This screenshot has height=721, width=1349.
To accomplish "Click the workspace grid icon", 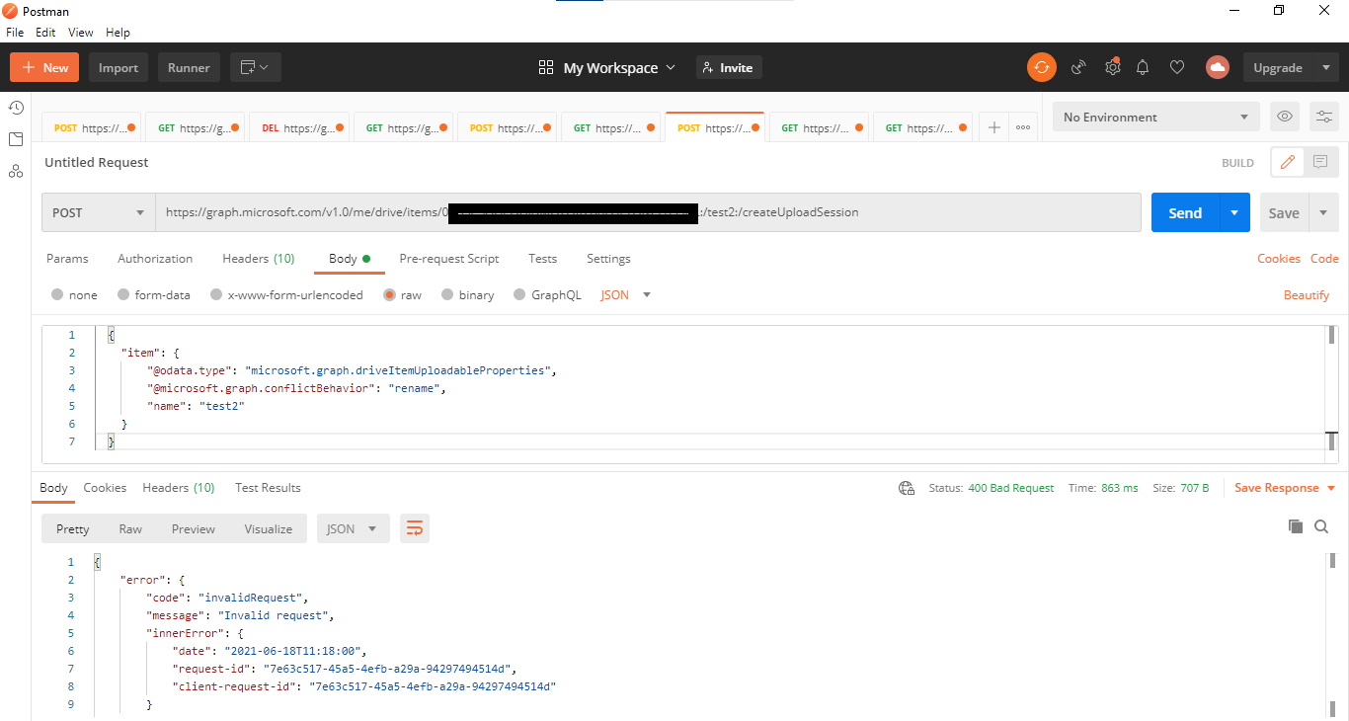I will pyautogui.click(x=546, y=67).
